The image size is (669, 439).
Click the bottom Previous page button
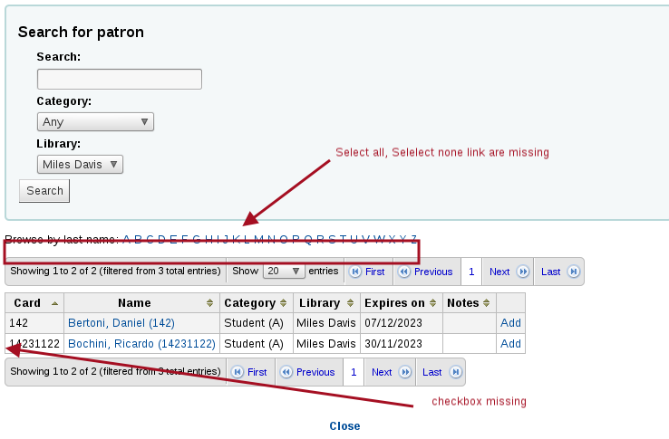click(x=307, y=372)
